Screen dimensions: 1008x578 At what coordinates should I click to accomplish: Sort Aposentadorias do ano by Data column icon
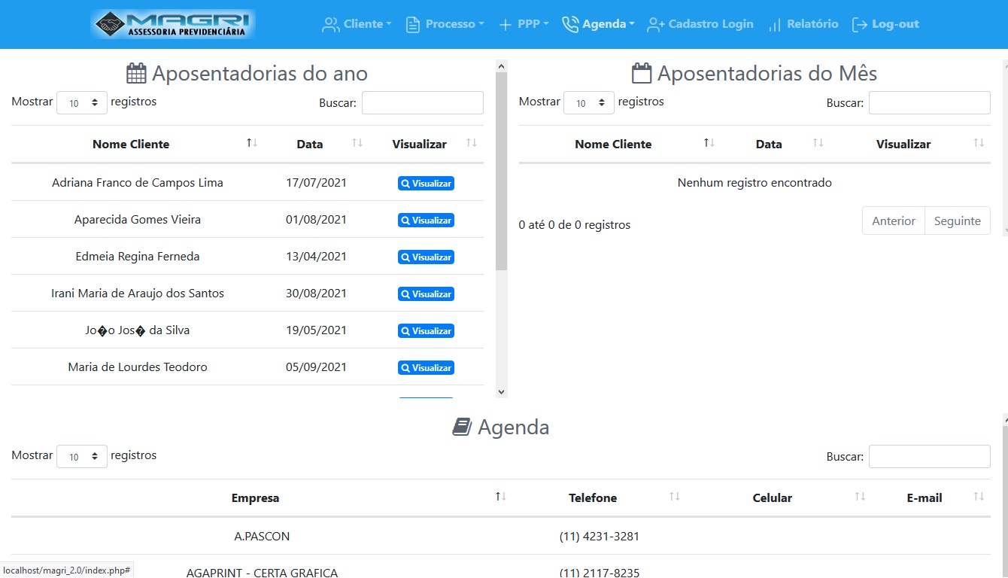[x=357, y=143]
